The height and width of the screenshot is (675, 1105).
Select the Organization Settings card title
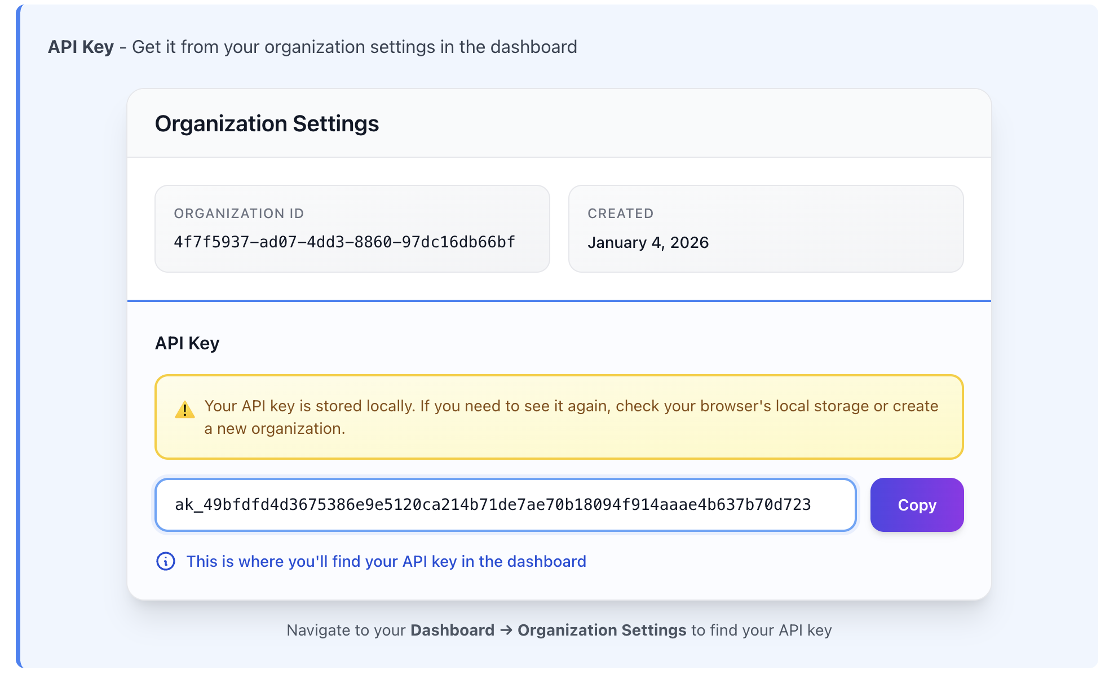[x=267, y=123]
